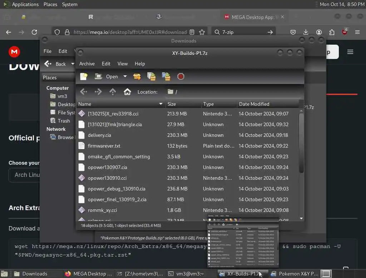Image resolution: width=366 pixels, height=278 pixels.
Task: Open the browser downloads panel icon
Action: point(306,32)
